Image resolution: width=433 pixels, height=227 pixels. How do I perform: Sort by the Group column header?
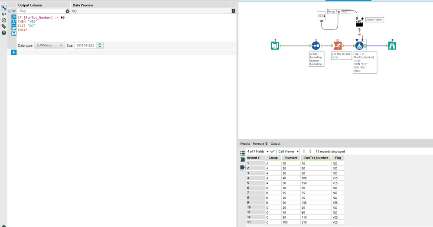click(x=273, y=158)
